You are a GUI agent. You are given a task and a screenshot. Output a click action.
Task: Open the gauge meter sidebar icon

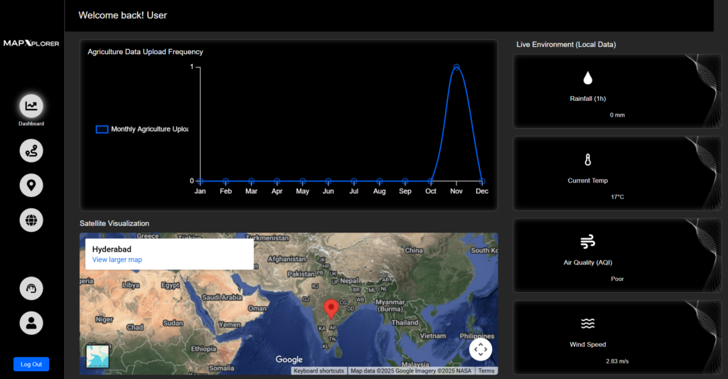point(31,289)
